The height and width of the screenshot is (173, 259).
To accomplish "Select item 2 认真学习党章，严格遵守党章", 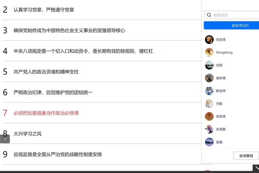I will pos(44,10).
